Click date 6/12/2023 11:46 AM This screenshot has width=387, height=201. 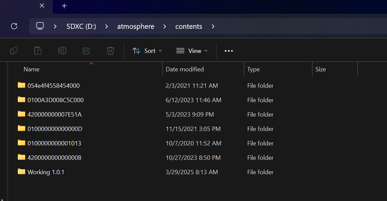pos(193,100)
